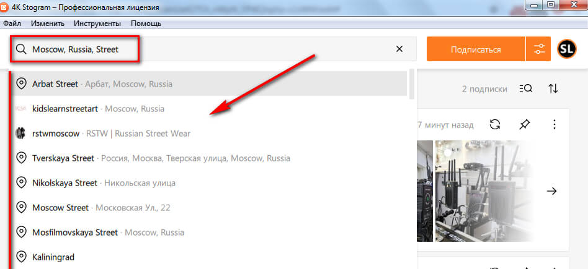Click location pin beside Arbat Street
This screenshot has width=588, height=269.
21,83
